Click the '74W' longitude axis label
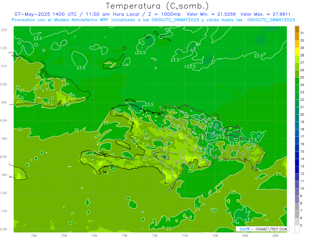Viewport: 309px width, 239px height. click(94, 235)
